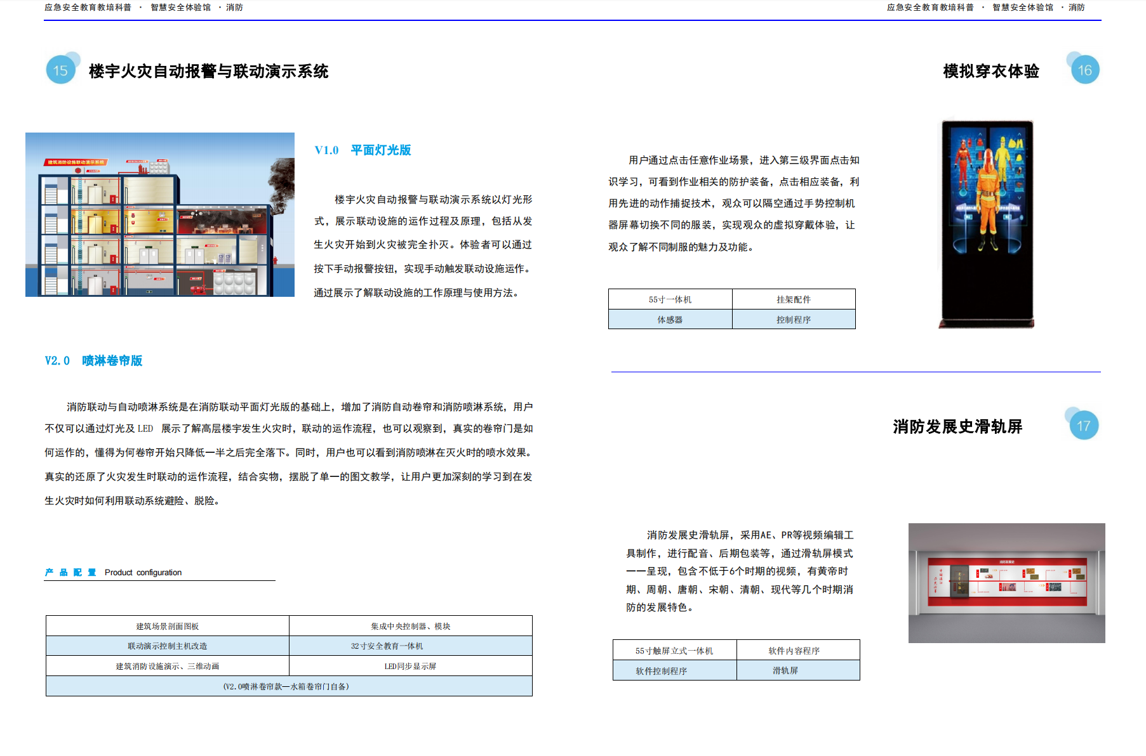Viewport: 1146px width, 756px height.
Task: Click the 模拟穿衣体验 section title
Action: click(x=990, y=71)
